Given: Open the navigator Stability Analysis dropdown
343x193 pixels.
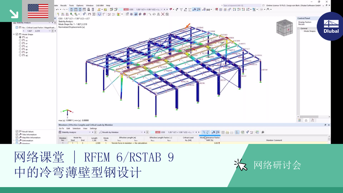Looking at the screenshot, I should (x=49, y=22).
